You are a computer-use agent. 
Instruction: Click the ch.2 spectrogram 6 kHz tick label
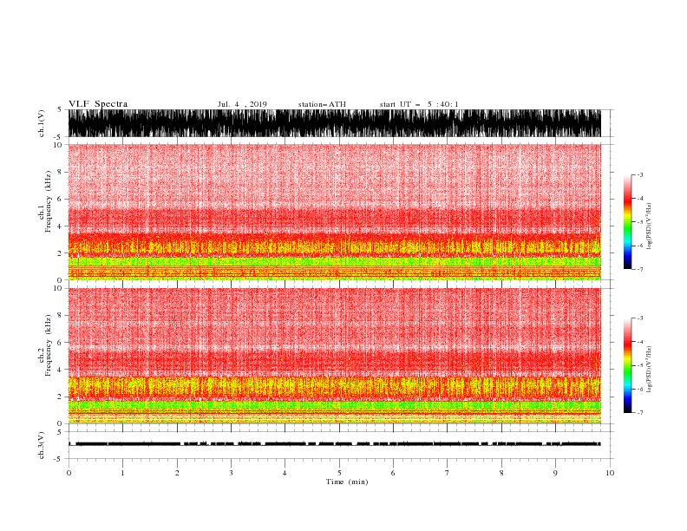tap(60, 343)
